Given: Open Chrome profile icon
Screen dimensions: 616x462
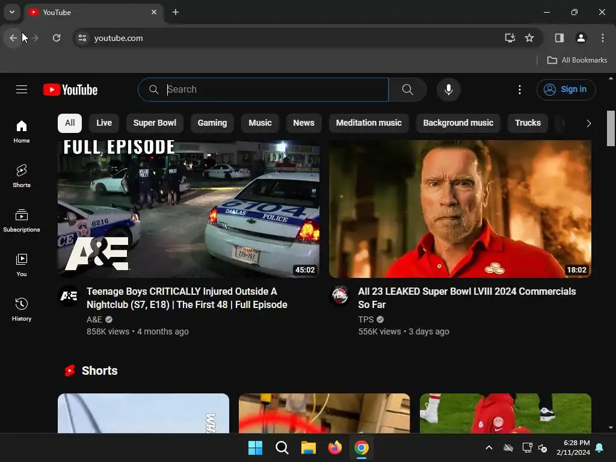Looking at the screenshot, I should (x=581, y=38).
